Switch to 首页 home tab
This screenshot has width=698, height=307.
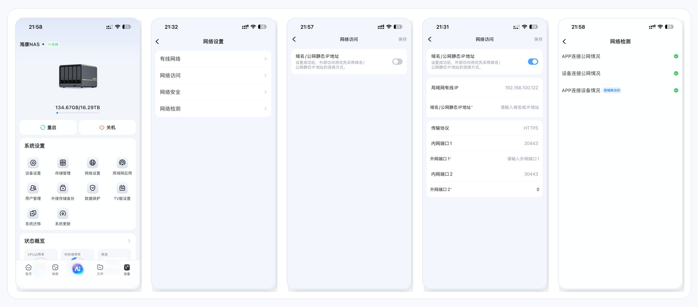[x=28, y=270]
